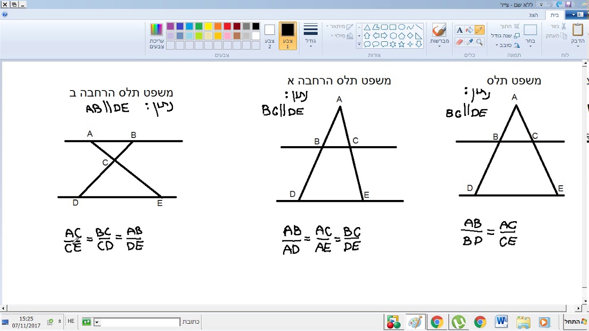Activate Color 1 (צבע 1) selector

[x=288, y=35]
